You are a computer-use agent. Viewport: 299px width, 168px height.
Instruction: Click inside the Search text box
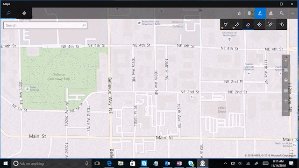[45, 25]
